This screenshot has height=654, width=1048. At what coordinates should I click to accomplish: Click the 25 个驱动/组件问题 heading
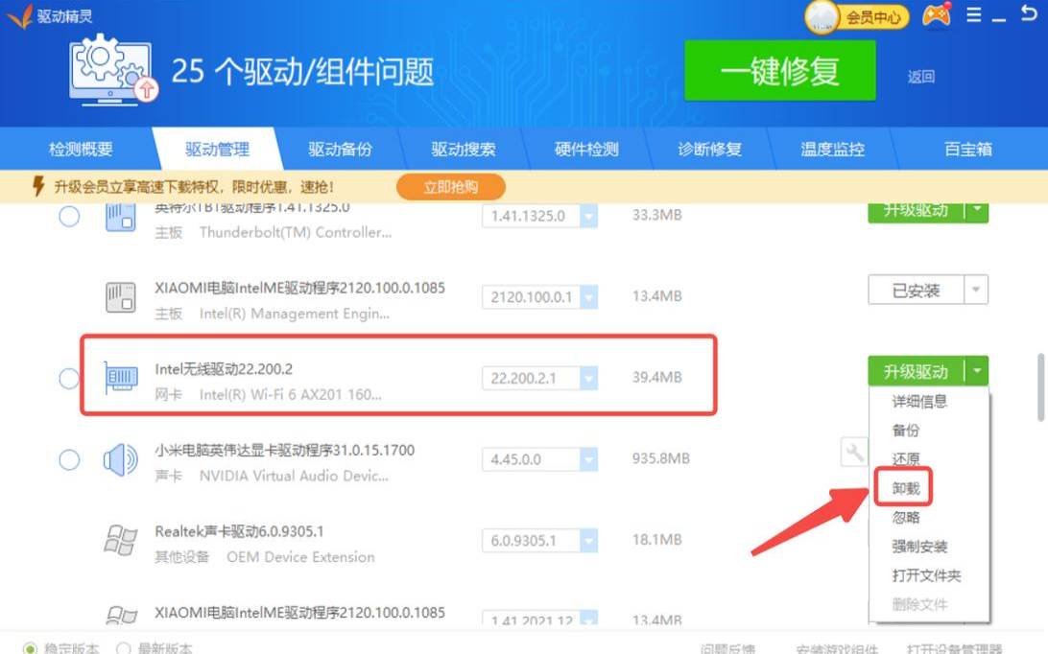[302, 71]
